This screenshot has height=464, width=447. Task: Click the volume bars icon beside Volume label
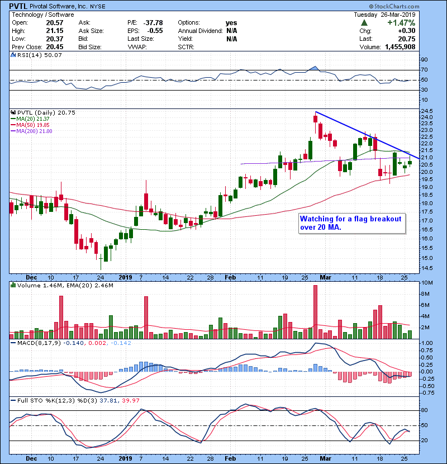point(13,285)
